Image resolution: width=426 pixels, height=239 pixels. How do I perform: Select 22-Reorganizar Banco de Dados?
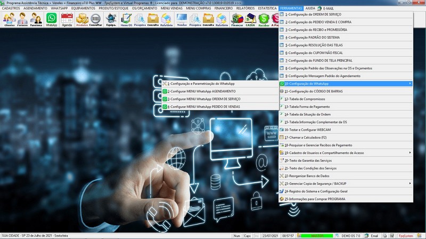[x=346, y=176]
